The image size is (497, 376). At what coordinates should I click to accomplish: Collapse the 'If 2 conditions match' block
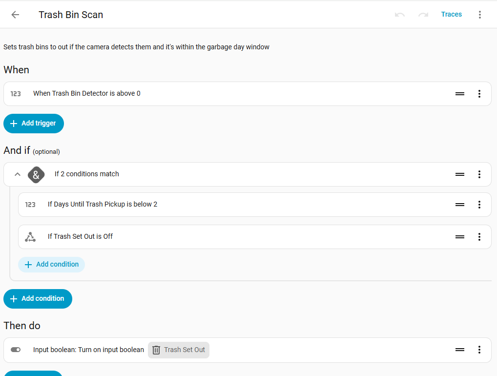click(18, 174)
